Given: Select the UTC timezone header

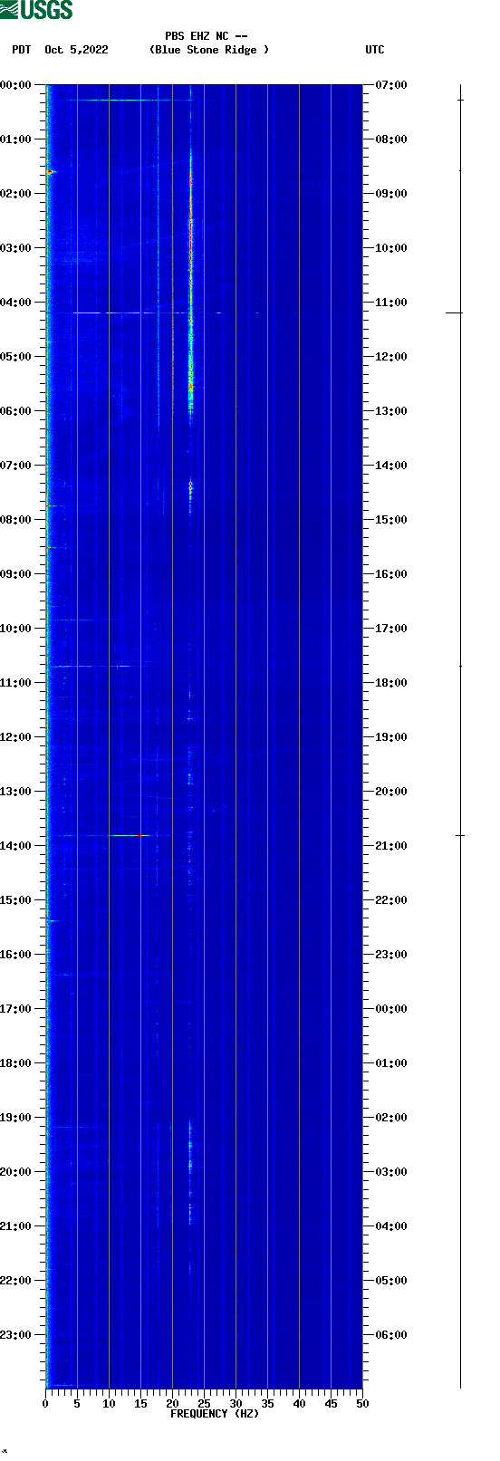Looking at the screenshot, I should (375, 50).
